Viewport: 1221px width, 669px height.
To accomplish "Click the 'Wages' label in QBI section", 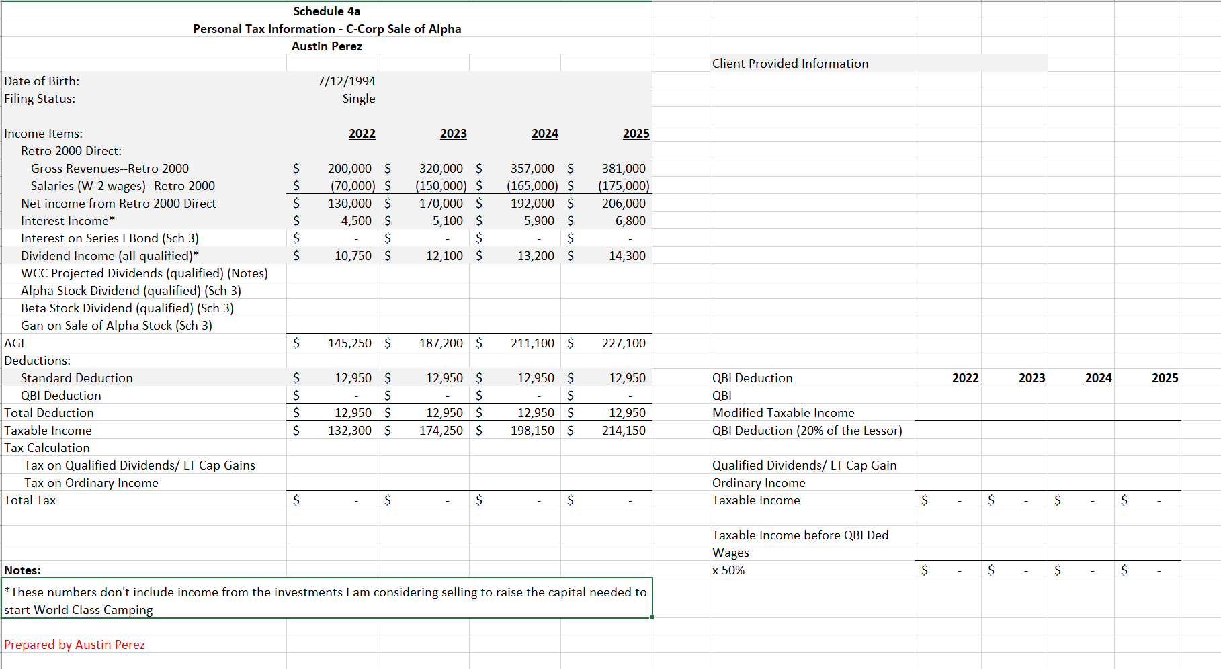I will [730, 552].
